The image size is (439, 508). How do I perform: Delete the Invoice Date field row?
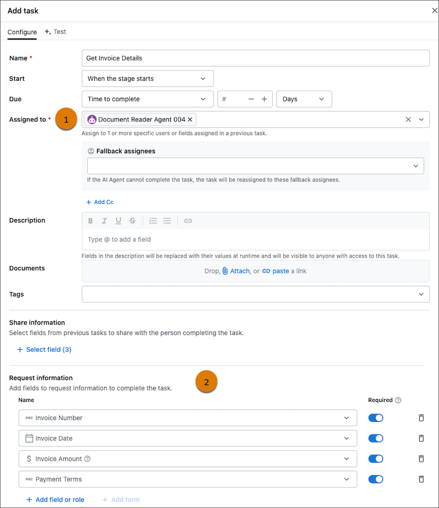[421, 438]
